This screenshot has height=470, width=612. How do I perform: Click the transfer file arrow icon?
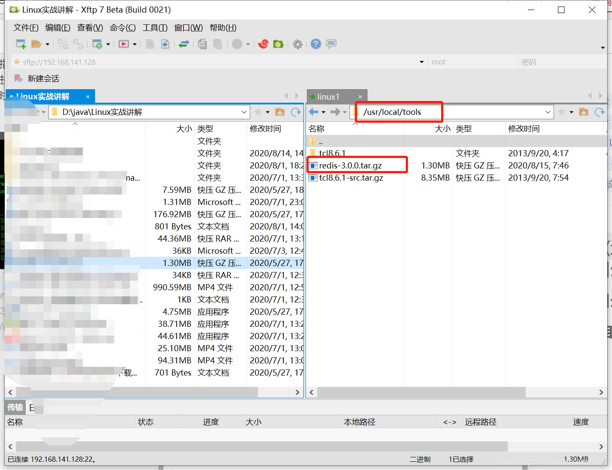click(165, 44)
